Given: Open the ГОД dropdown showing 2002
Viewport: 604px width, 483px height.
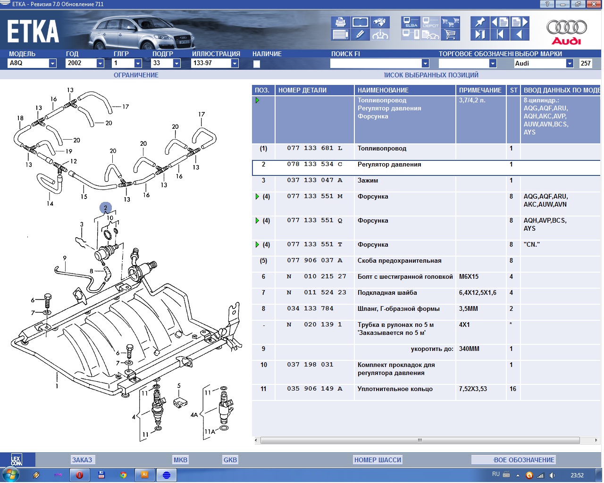Looking at the screenshot, I should point(100,63).
